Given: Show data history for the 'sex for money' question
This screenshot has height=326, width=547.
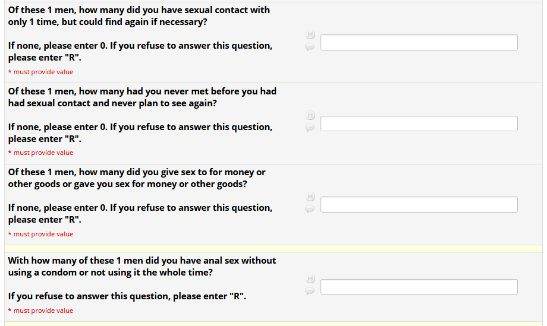Looking at the screenshot, I should (x=310, y=197).
